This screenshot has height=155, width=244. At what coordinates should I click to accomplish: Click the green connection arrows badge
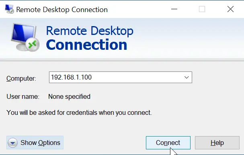pos(33,44)
